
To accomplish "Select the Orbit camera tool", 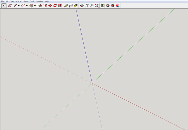I will [82, 6].
